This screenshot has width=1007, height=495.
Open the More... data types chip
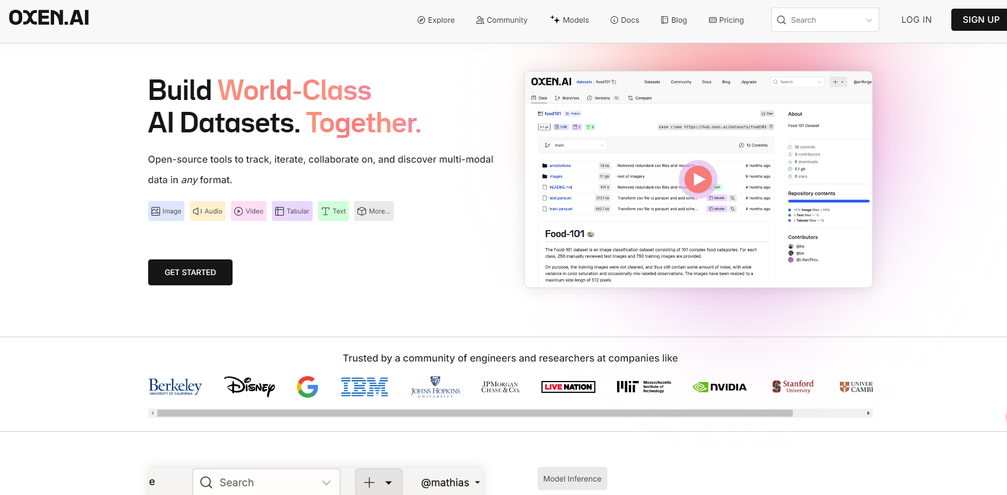374,211
